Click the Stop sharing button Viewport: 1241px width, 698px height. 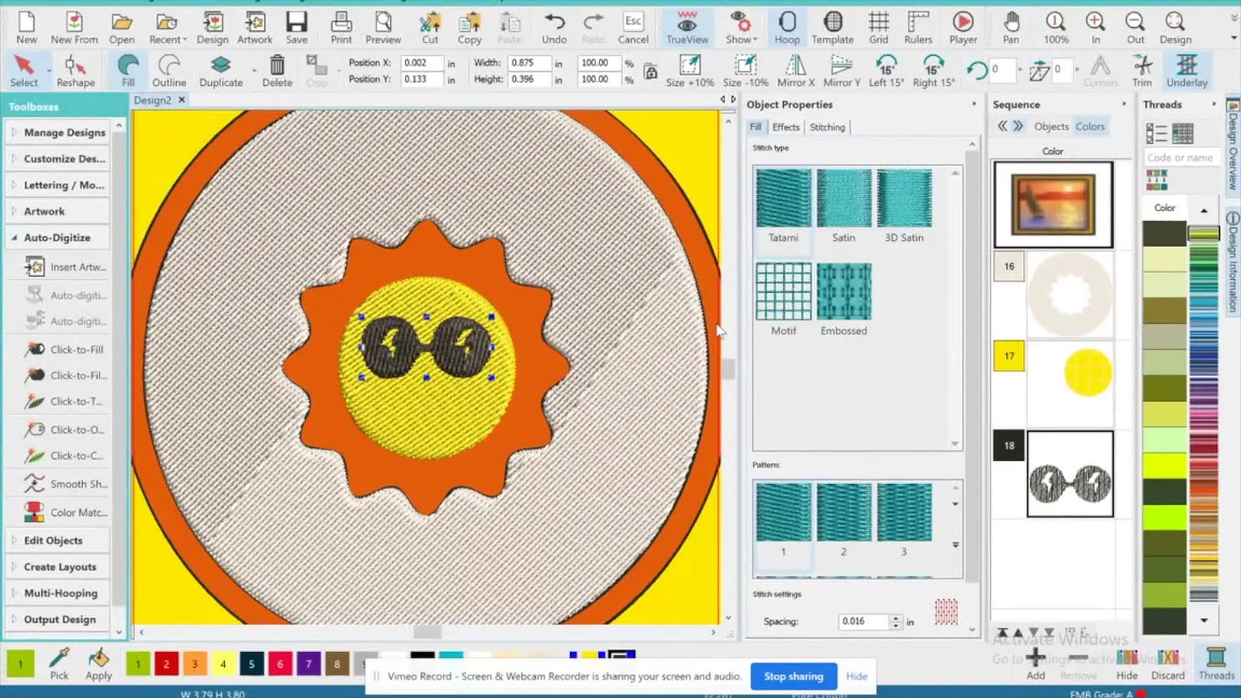[793, 676]
